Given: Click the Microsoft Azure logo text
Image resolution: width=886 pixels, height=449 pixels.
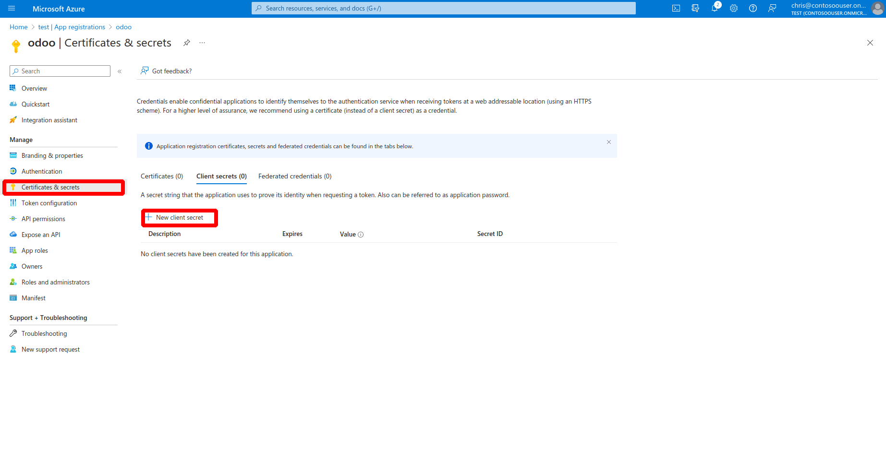Looking at the screenshot, I should [59, 9].
